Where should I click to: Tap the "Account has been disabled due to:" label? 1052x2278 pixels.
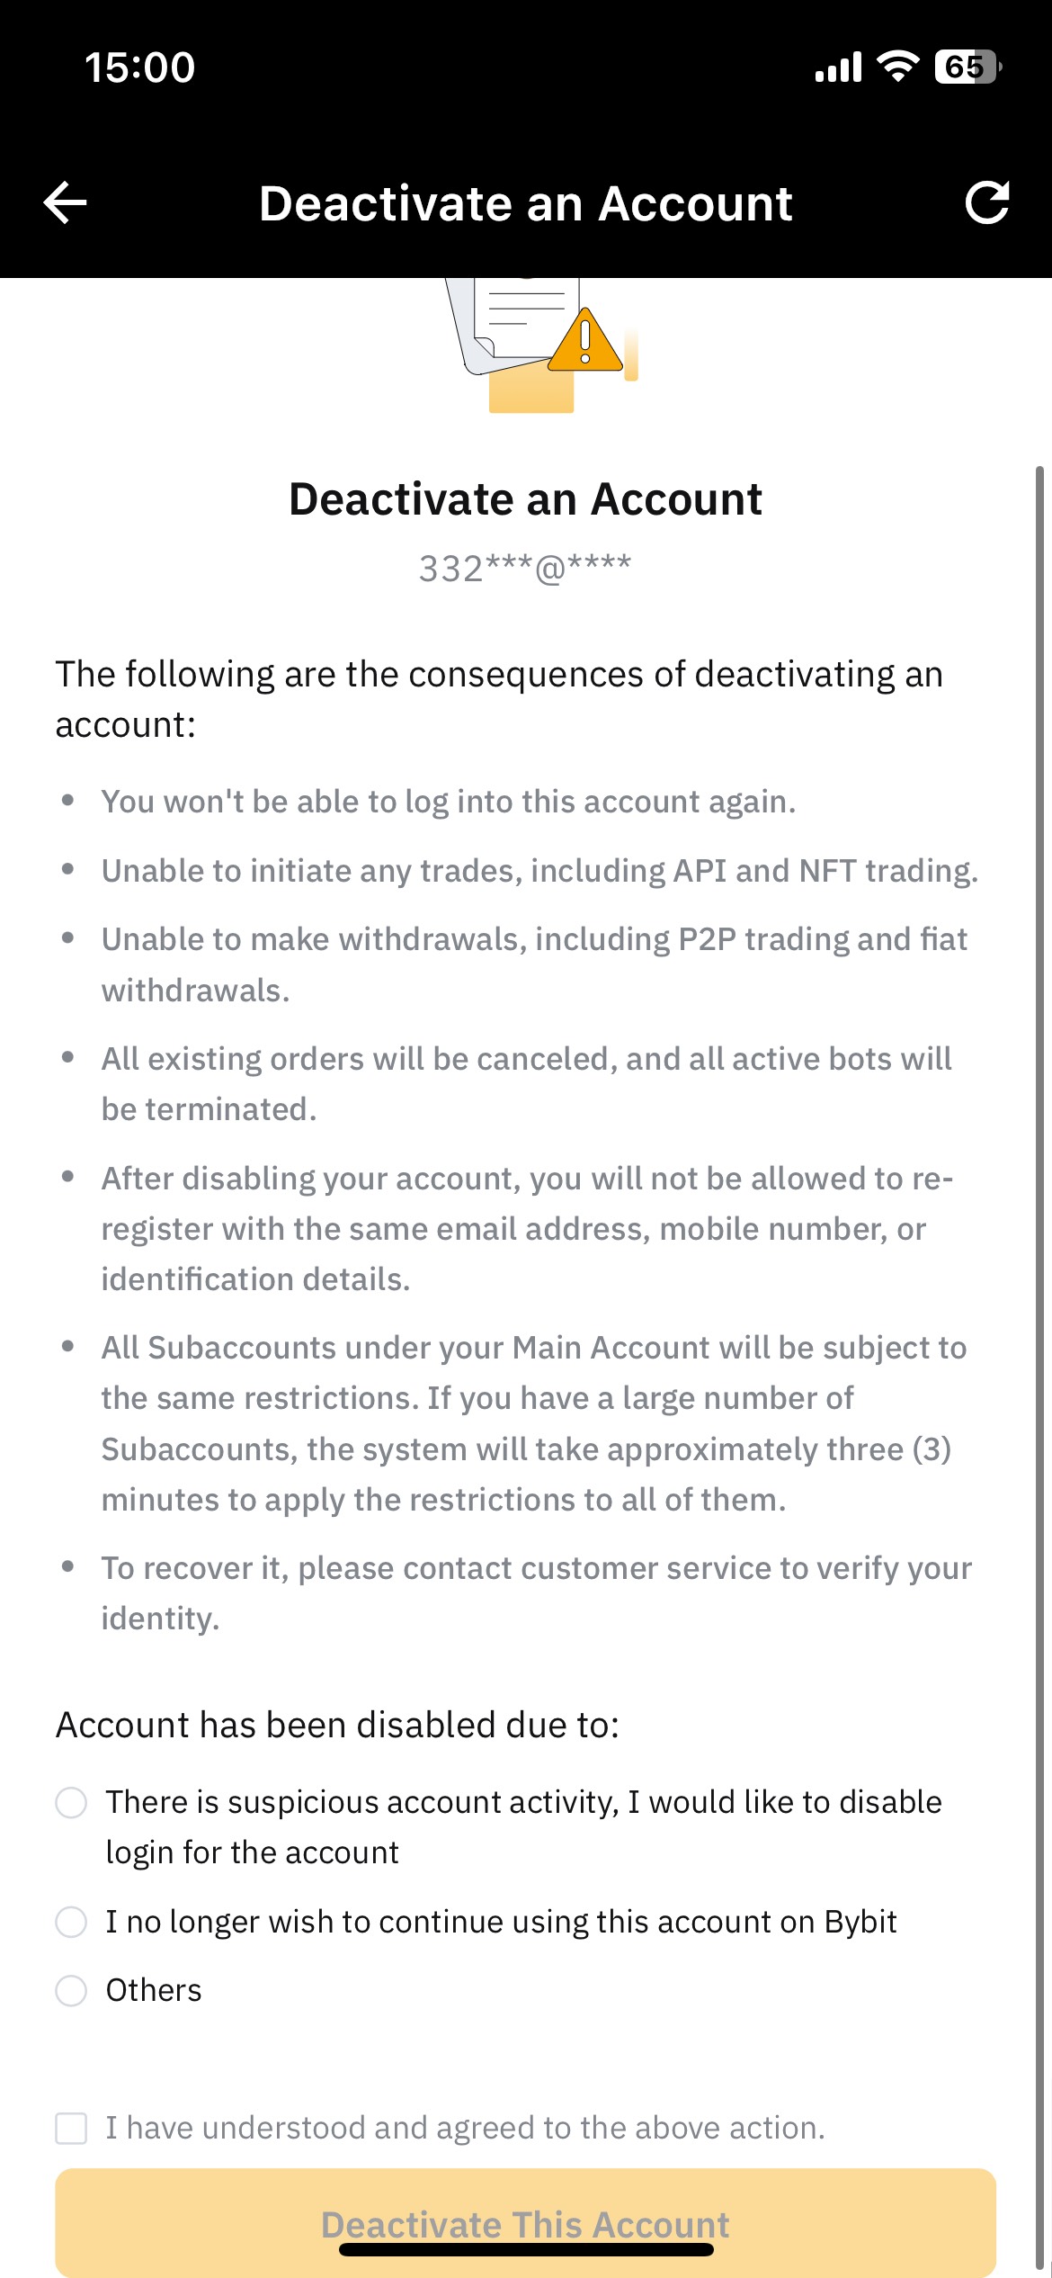[x=337, y=1725]
